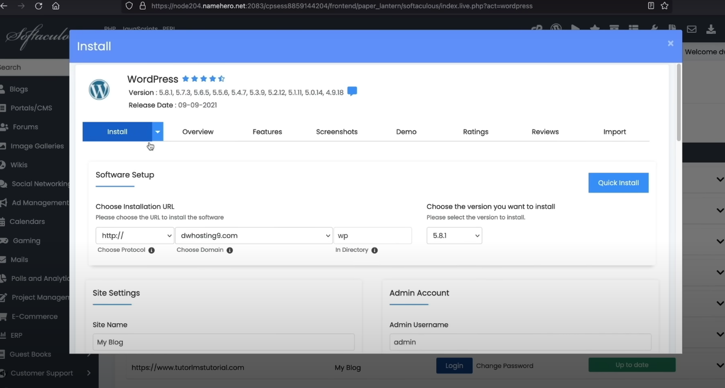Open the 5.8.1 version dropdown
This screenshot has height=388, width=725.
click(x=454, y=235)
